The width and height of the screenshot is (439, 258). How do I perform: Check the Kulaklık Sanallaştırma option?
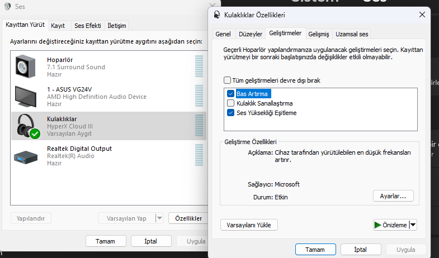click(x=231, y=103)
